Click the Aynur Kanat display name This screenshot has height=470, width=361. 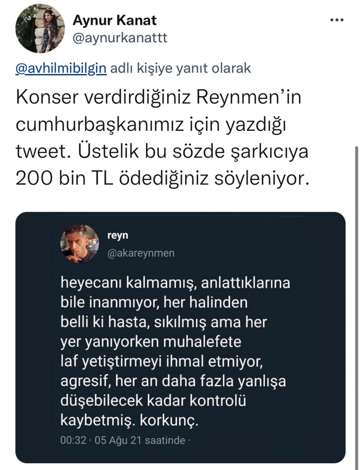(115, 20)
